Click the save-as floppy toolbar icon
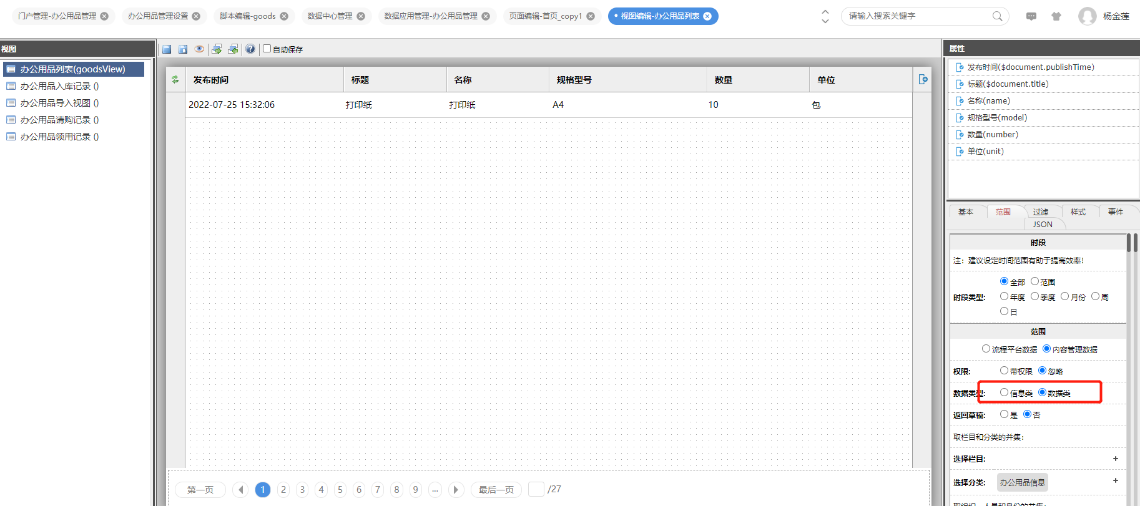This screenshot has width=1140, height=506. (x=183, y=49)
